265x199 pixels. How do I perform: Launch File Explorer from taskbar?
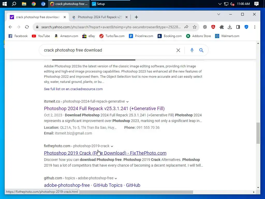24,4
